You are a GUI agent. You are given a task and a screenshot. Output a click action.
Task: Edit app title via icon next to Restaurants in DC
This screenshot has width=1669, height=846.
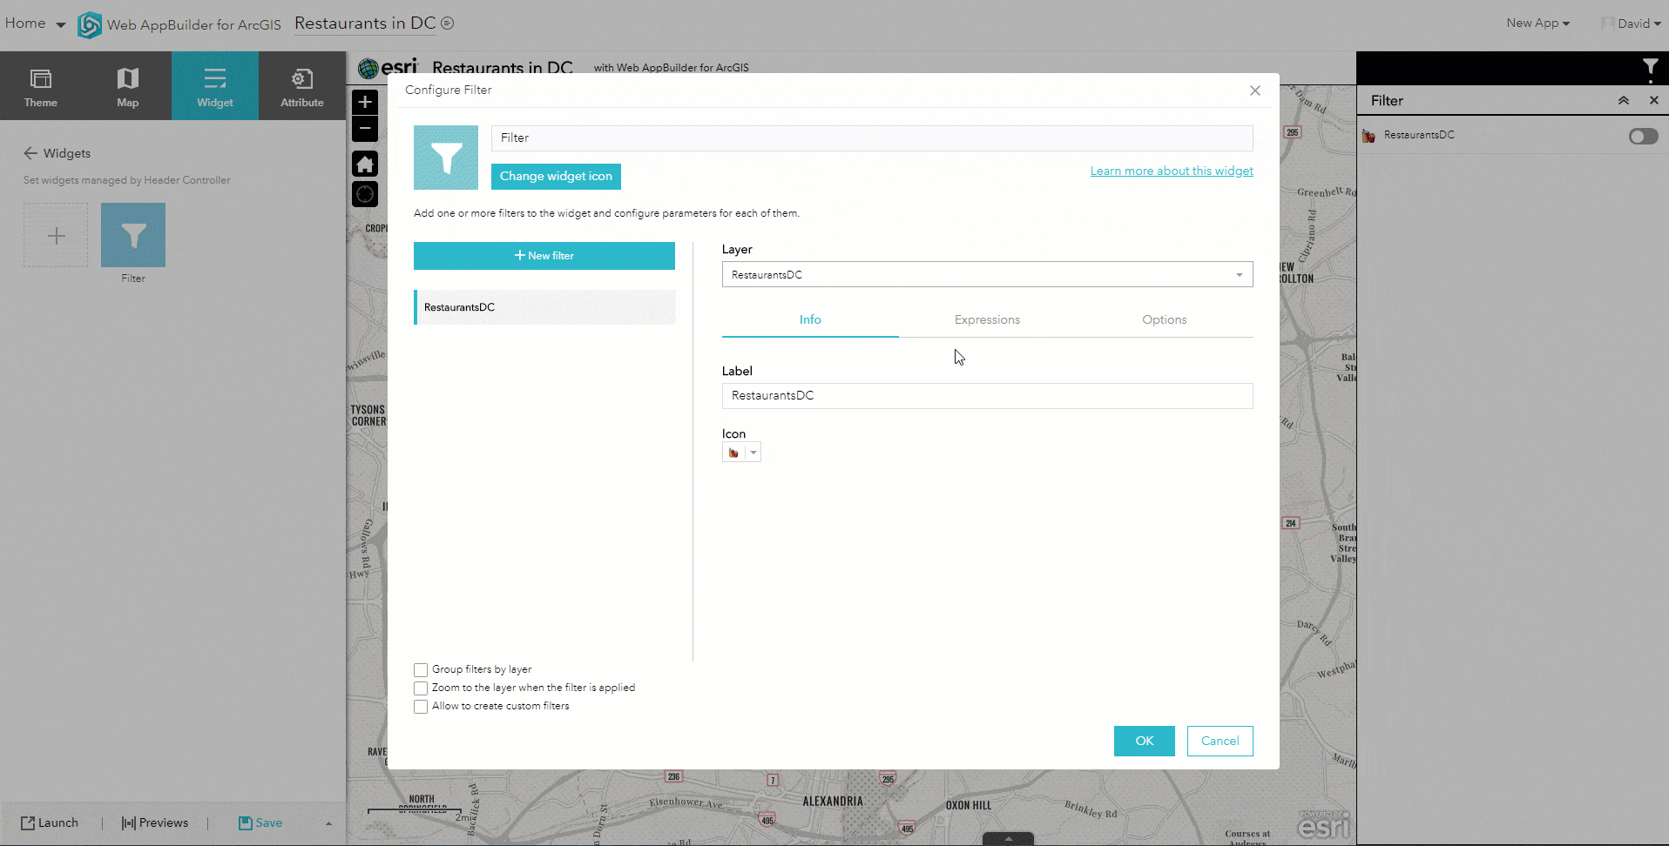click(448, 23)
